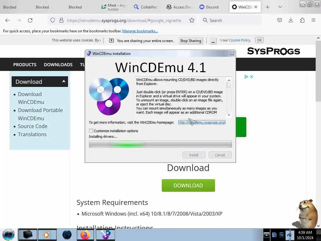This screenshot has height=241, width=321.
Task: Open a new tab with plus icon
Action: [x=268, y=7]
